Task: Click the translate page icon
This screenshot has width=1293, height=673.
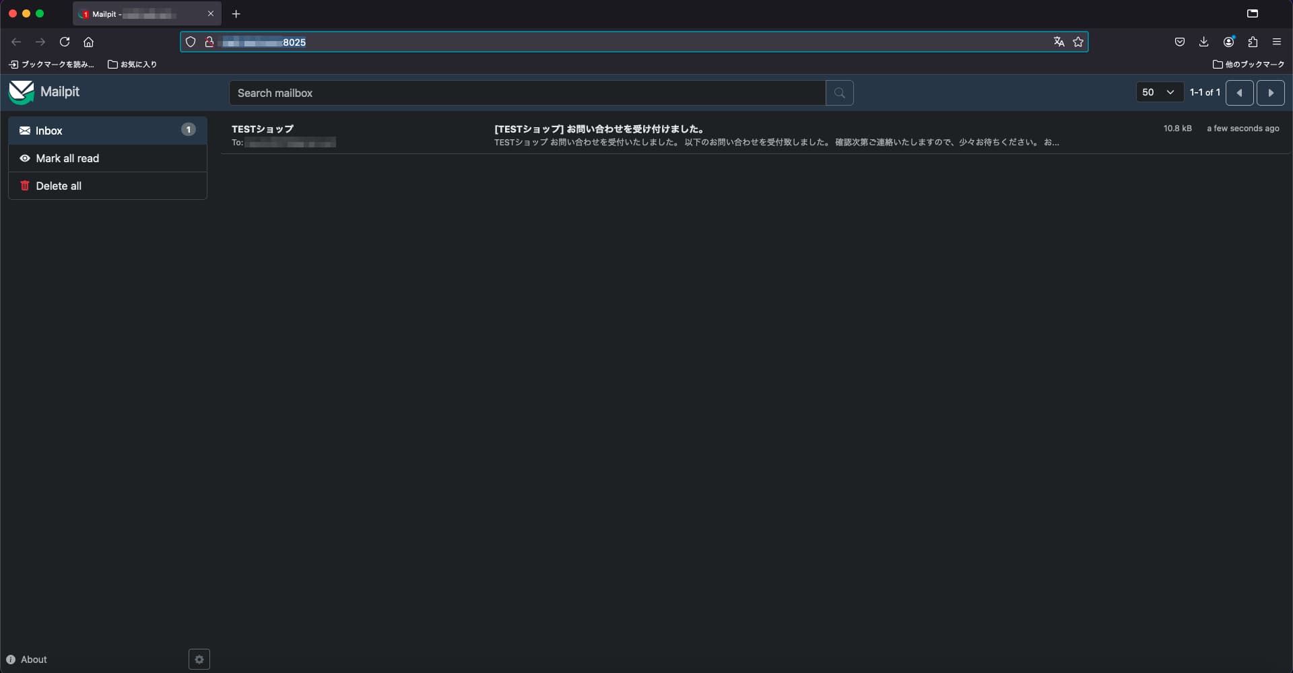Action: coord(1059,42)
